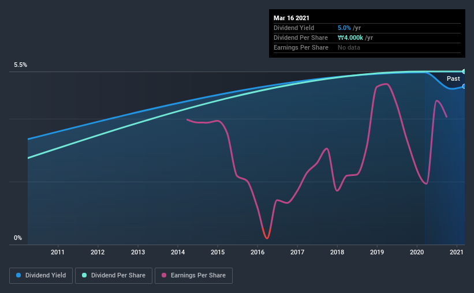The height and width of the screenshot is (293, 474).
Task: Select the 2014 x-axis label
Action: pyautogui.click(x=178, y=252)
